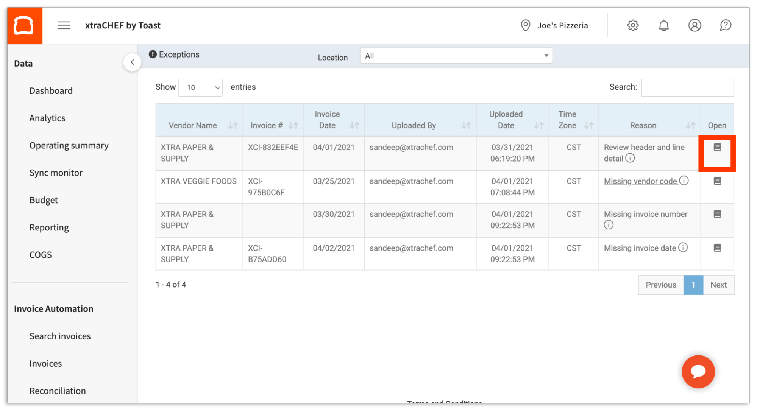Sort the table by Vendor Name
The width and height of the screenshot is (757, 411).
233,125
